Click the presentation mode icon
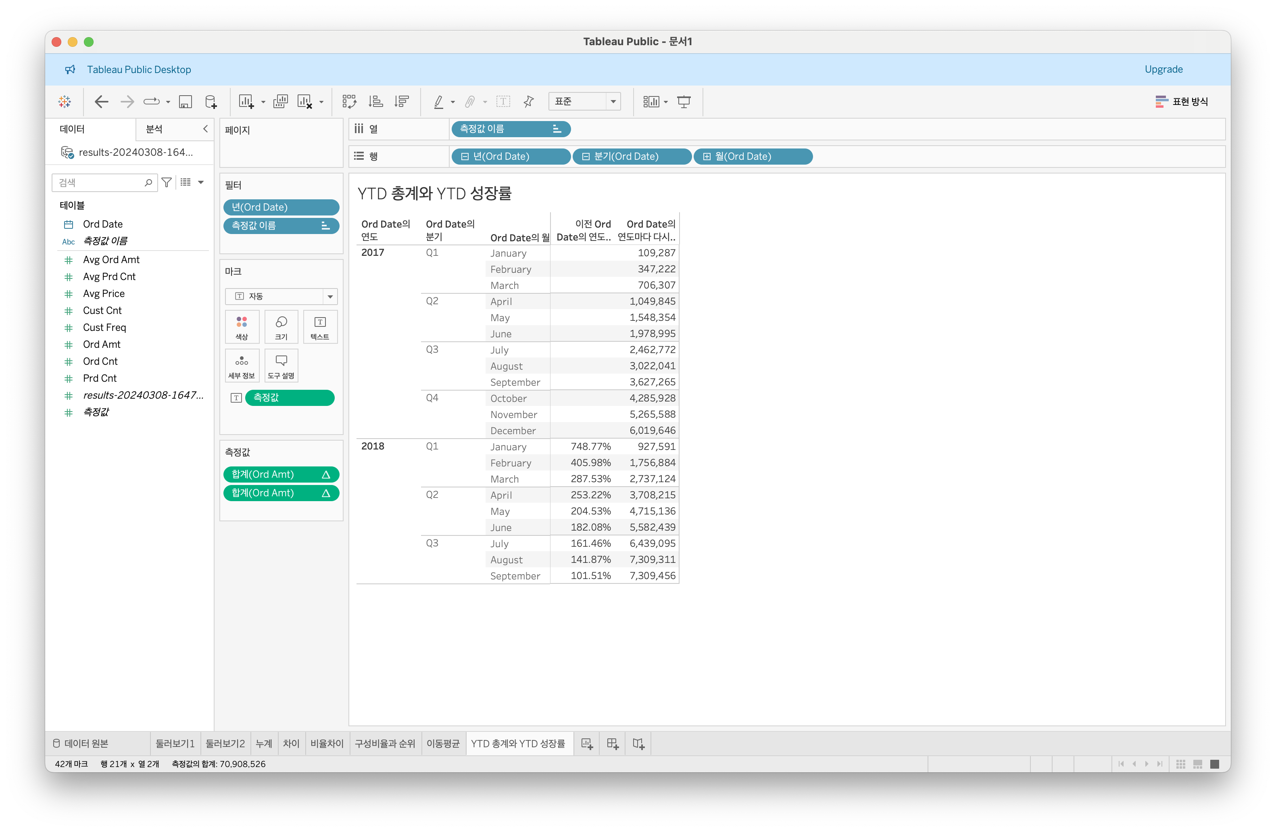The image size is (1276, 832). coord(684,102)
